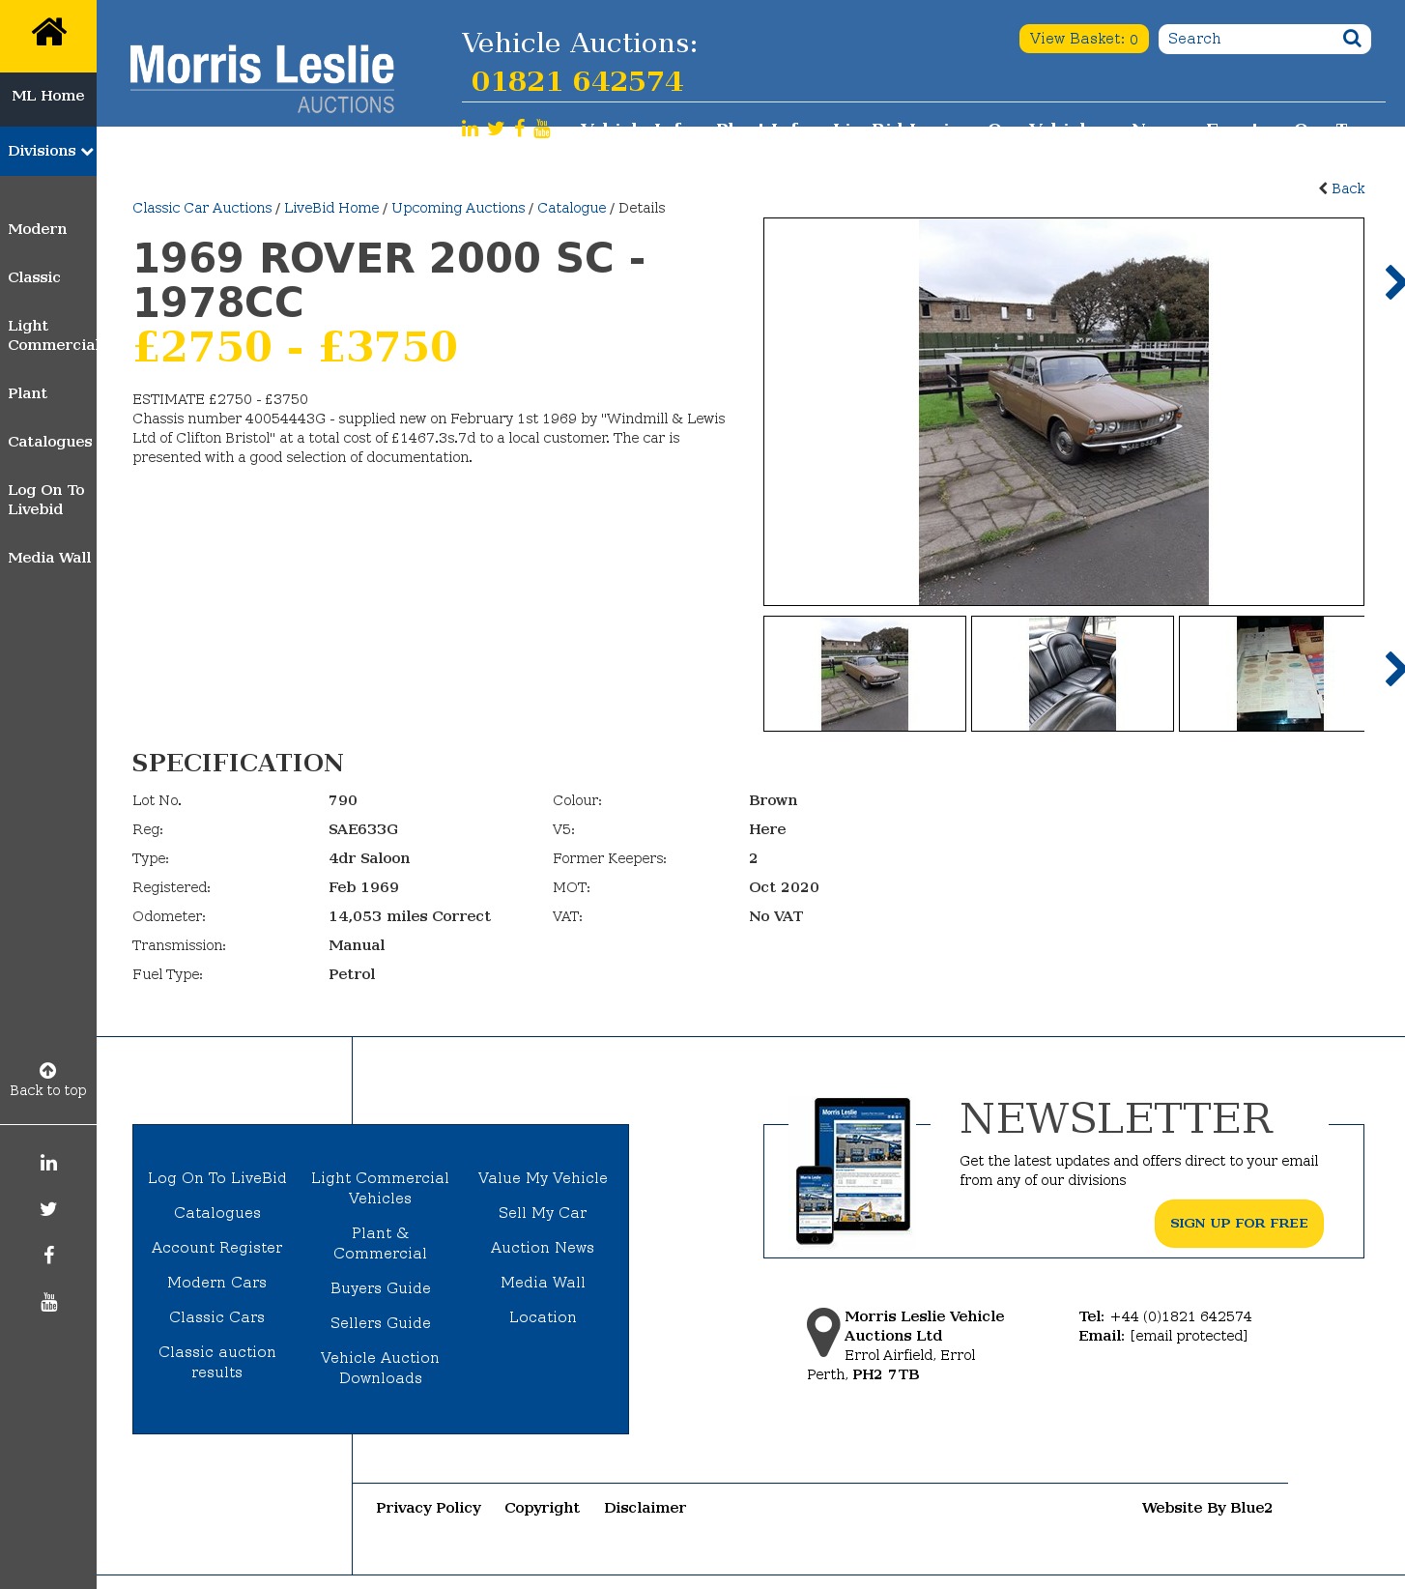The height and width of the screenshot is (1589, 1405).
Task: Open Account Register footer link
Action: click(217, 1248)
